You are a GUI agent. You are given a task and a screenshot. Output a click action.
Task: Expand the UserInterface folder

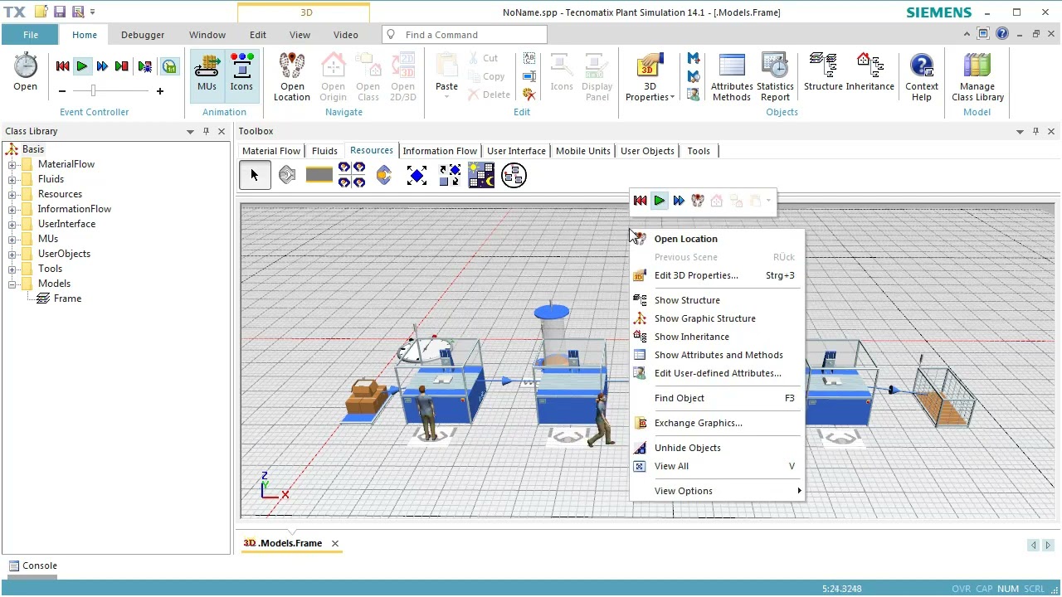coord(12,224)
